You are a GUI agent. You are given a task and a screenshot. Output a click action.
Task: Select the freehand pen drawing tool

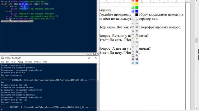[133, 20]
